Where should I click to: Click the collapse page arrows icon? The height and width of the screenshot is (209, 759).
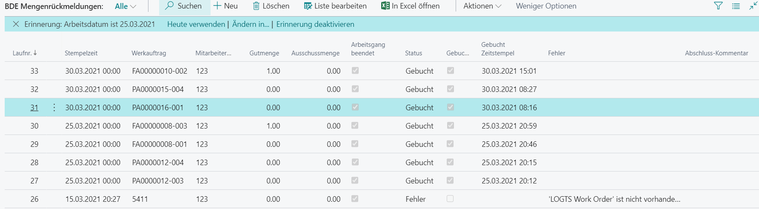[753, 6]
